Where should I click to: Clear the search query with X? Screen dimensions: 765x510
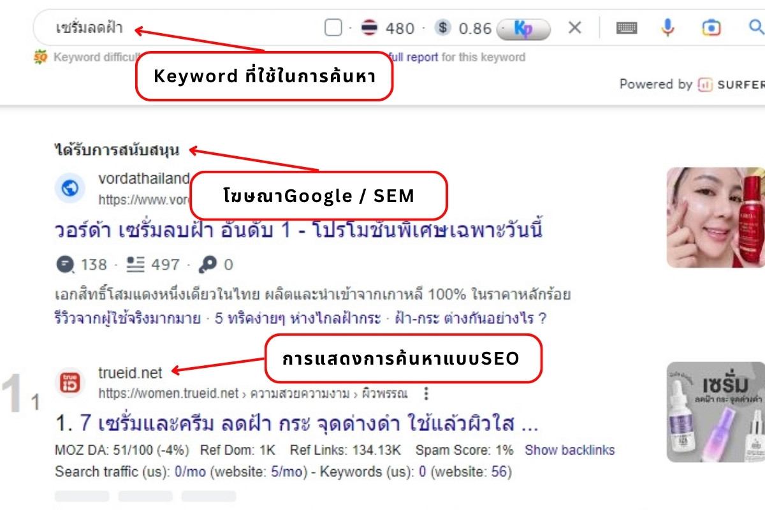(575, 27)
